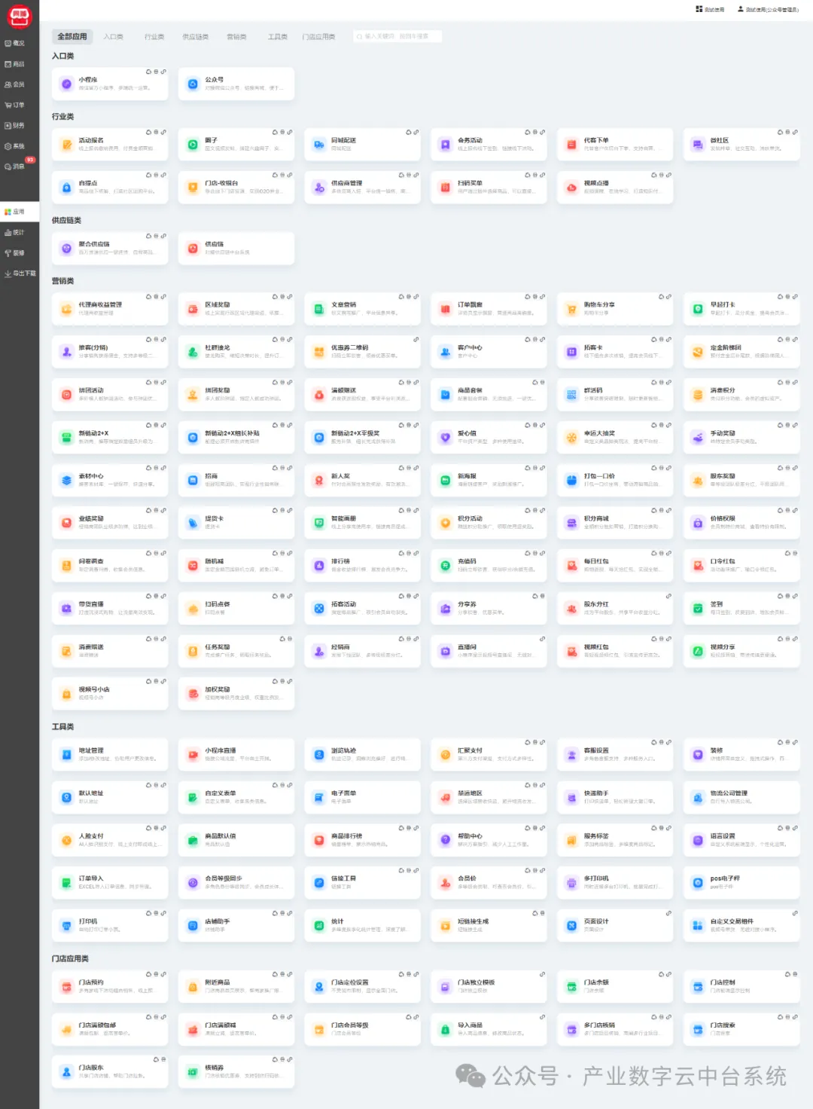813x1109 pixels.
Task: Open the account menu at top right
Action: point(768,10)
